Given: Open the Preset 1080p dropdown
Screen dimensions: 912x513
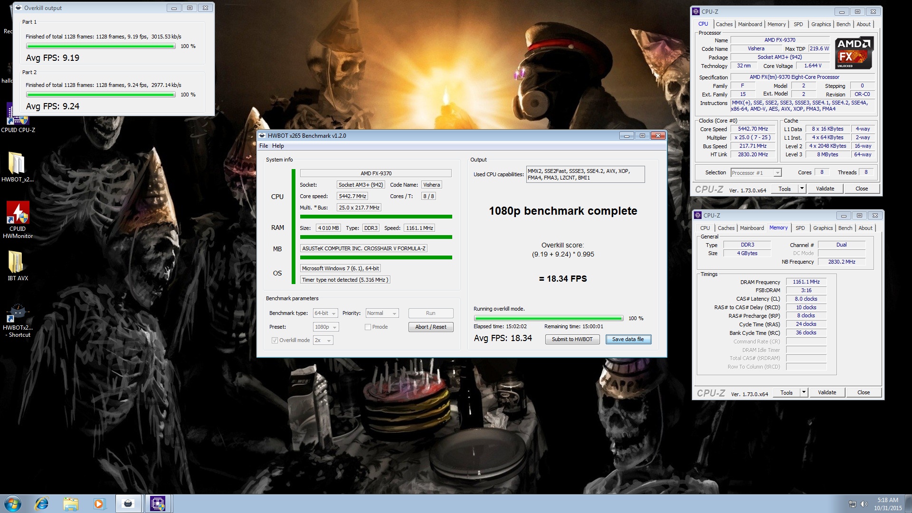Looking at the screenshot, I should coord(326,327).
